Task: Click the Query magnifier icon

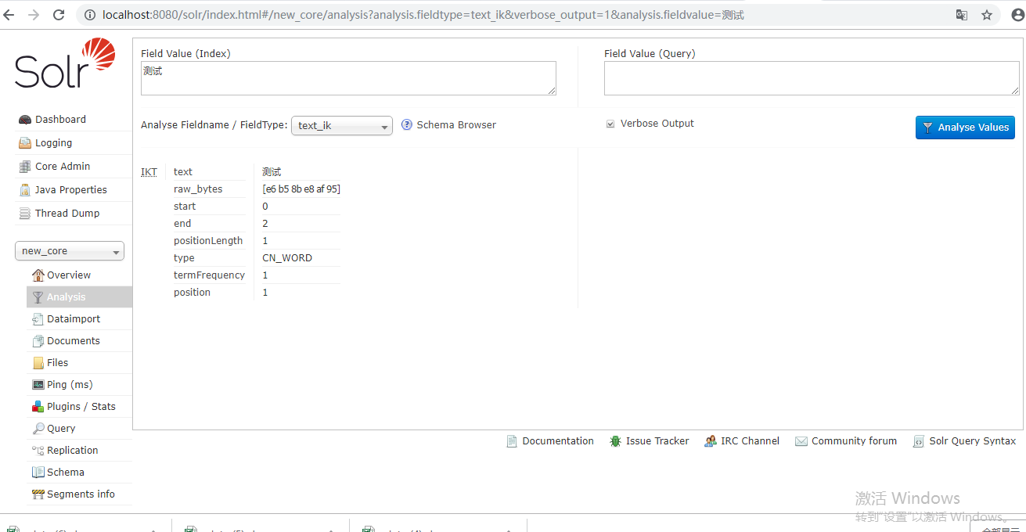Action: 38,429
